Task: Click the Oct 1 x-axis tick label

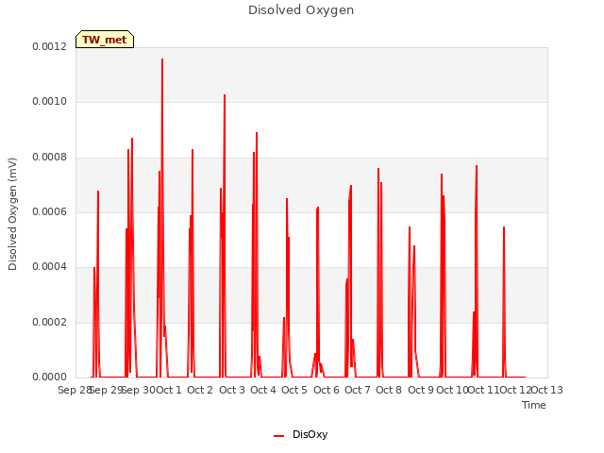Action: 169,390
